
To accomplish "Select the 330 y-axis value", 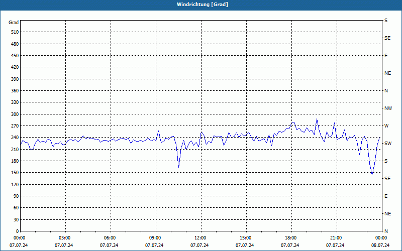I will point(15,102).
